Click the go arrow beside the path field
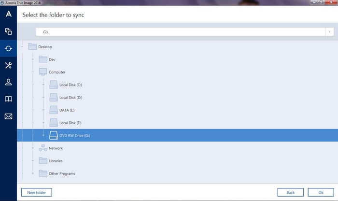Screen dimensions: 338x201 [329, 32]
